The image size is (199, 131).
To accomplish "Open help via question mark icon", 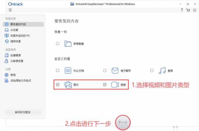I will pos(182,10).
